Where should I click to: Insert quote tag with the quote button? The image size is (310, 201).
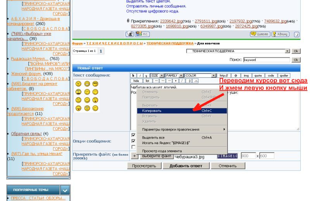(x=258, y=76)
